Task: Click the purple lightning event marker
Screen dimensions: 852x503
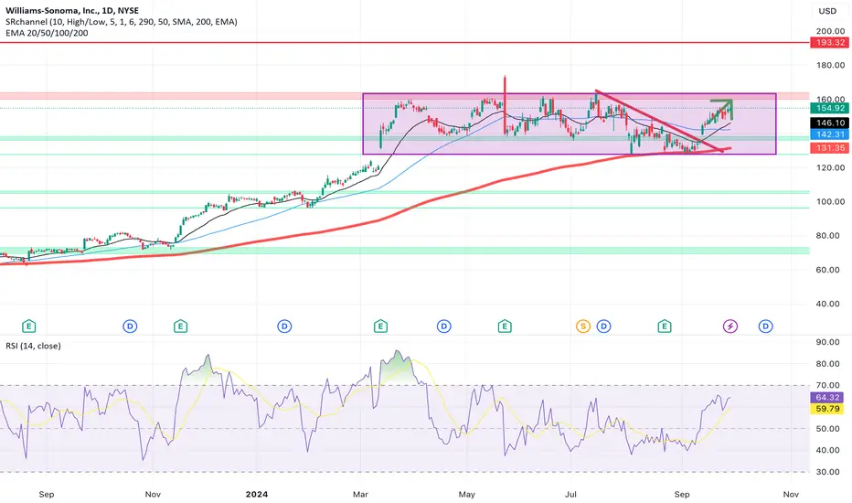Action: [x=730, y=326]
